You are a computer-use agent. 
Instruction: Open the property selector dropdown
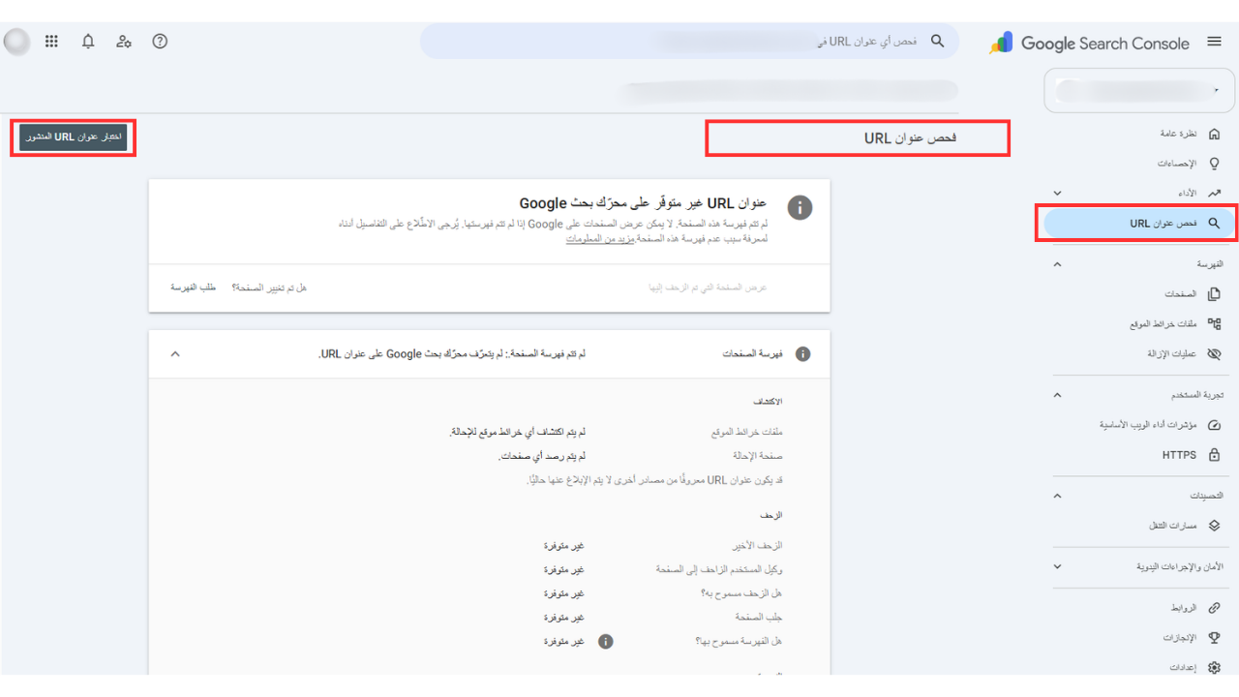(x=1140, y=90)
